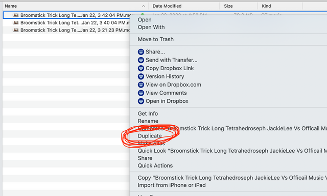The width and height of the screenshot is (327, 196).
Task: Choose View on Dropbox.com
Action: pyautogui.click(x=173, y=85)
